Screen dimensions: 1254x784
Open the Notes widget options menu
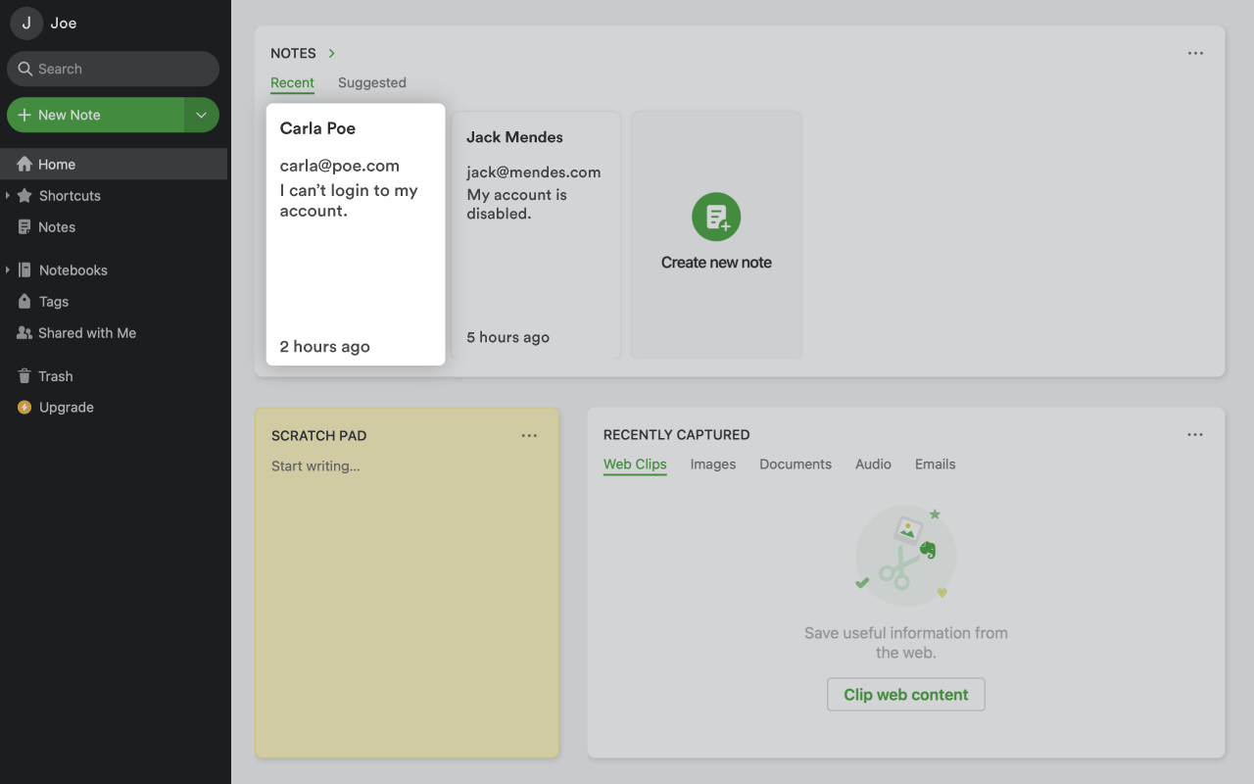coord(1195,53)
